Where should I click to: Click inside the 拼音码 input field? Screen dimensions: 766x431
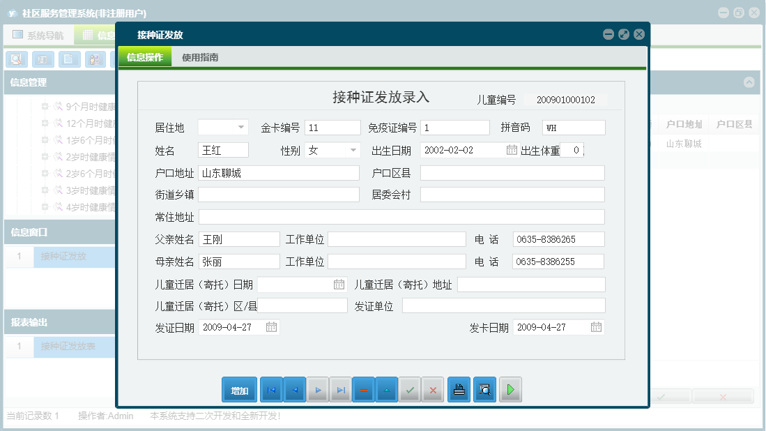[x=575, y=127]
